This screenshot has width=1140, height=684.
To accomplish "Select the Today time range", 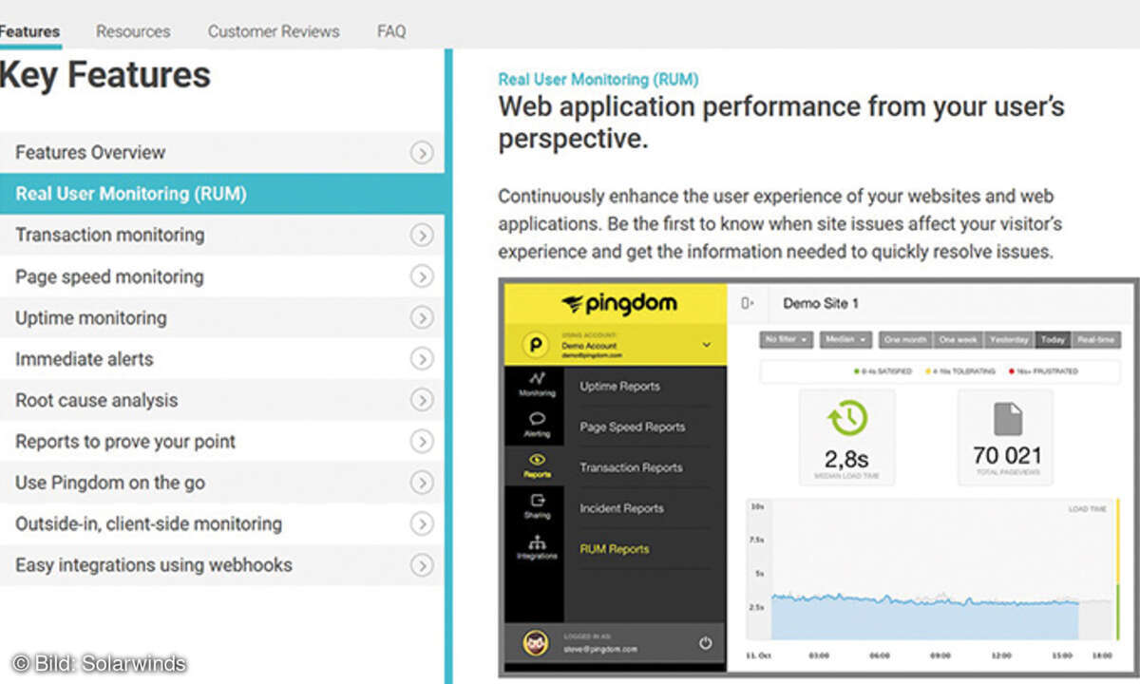I will pos(1053,340).
